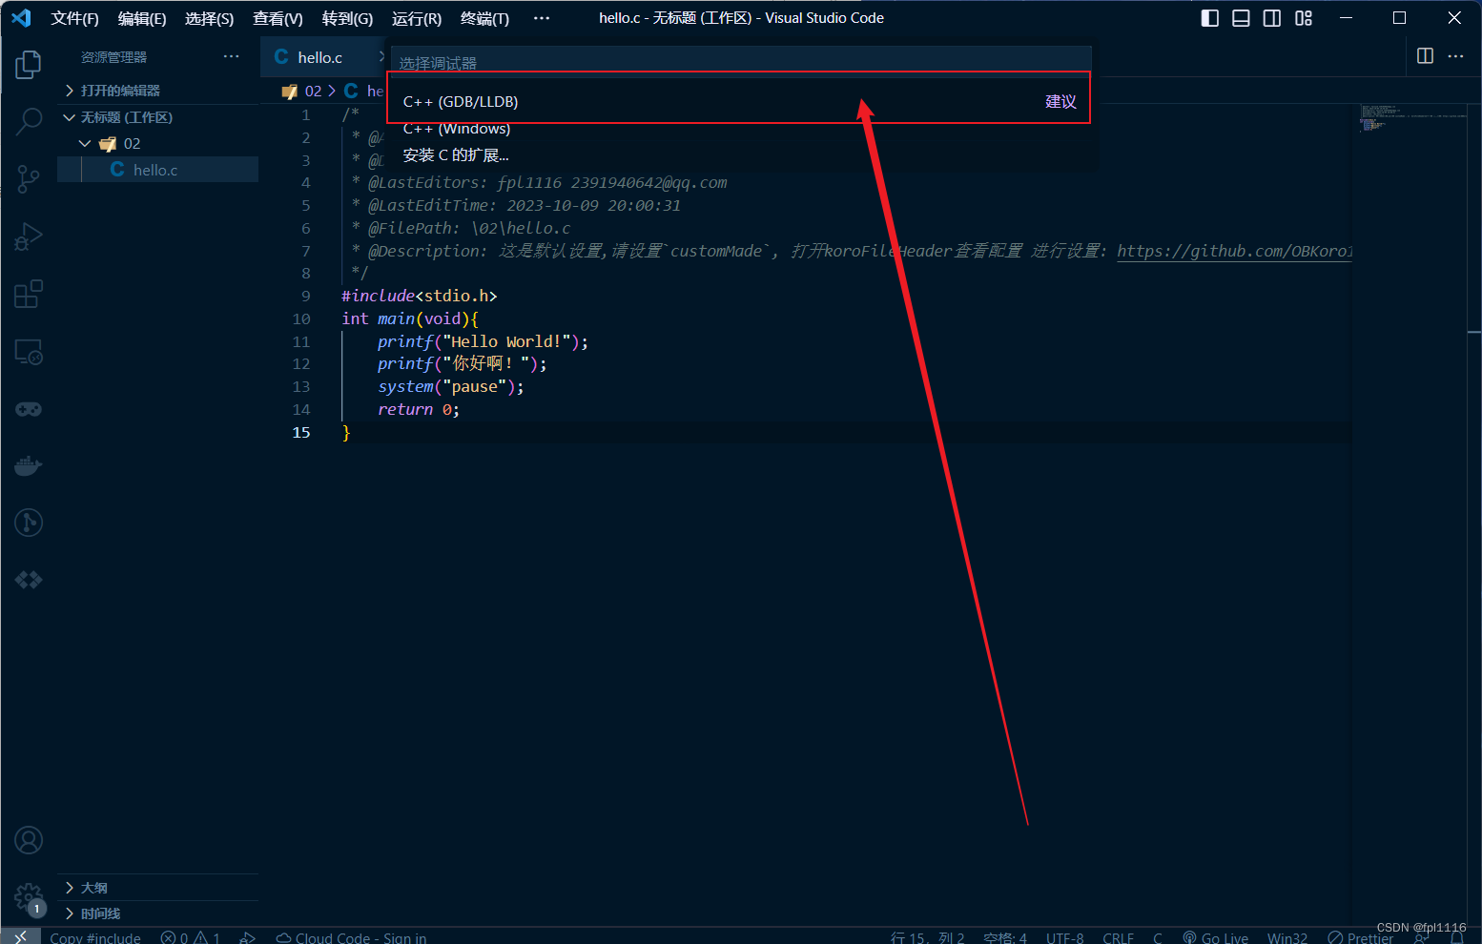Viewport: 1482px width, 944px height.
Task: Select hello.c in the file tree
Action: (x=158, y=170)
